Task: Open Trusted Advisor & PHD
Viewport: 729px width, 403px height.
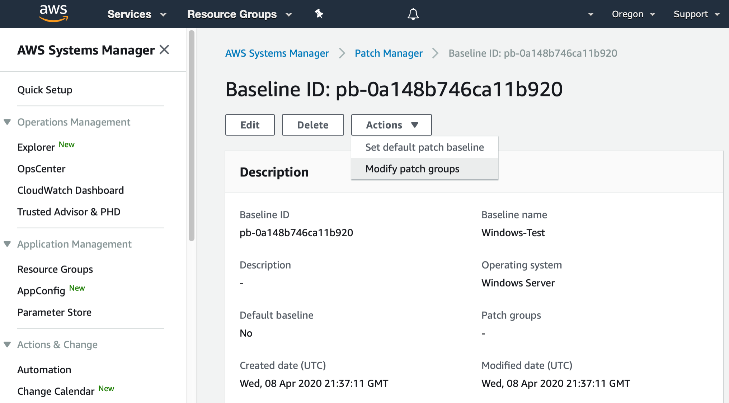Action: point(69,212)
